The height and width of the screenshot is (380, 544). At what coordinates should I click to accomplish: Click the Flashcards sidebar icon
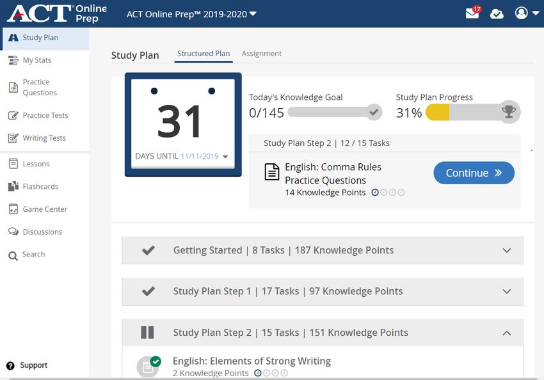click(13, 186)
